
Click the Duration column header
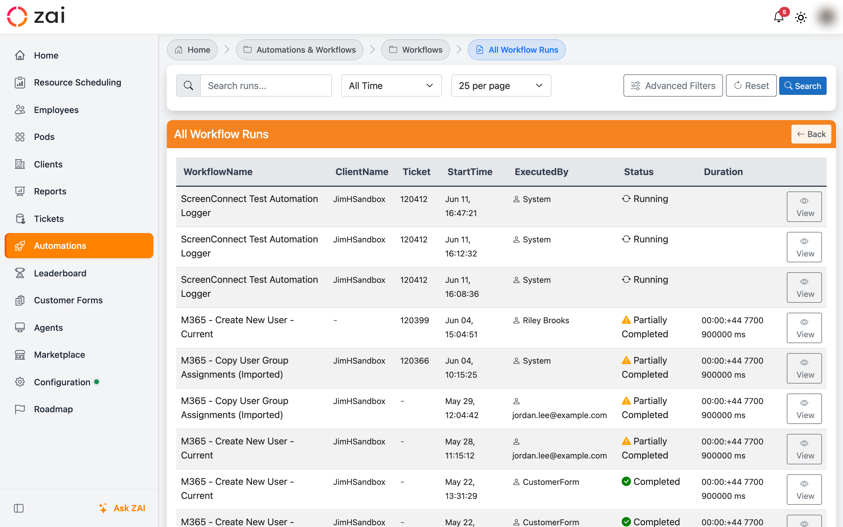(x=723, y=172)
